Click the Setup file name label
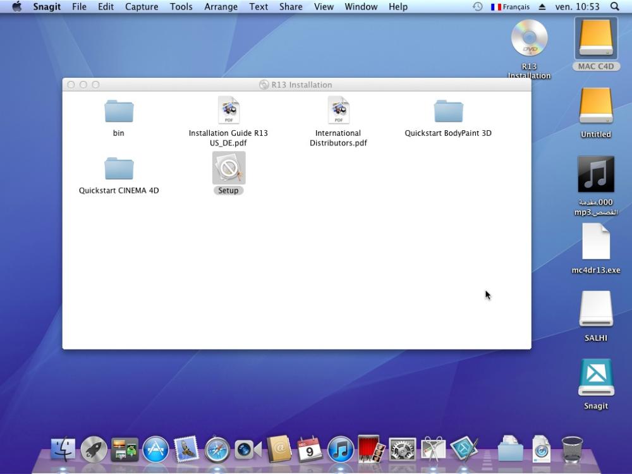The height and width of the screenshot is (474, 632). (229, 190)
